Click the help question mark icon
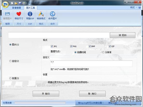The height and width of the screenshot is (107, 143). [140, 8]
